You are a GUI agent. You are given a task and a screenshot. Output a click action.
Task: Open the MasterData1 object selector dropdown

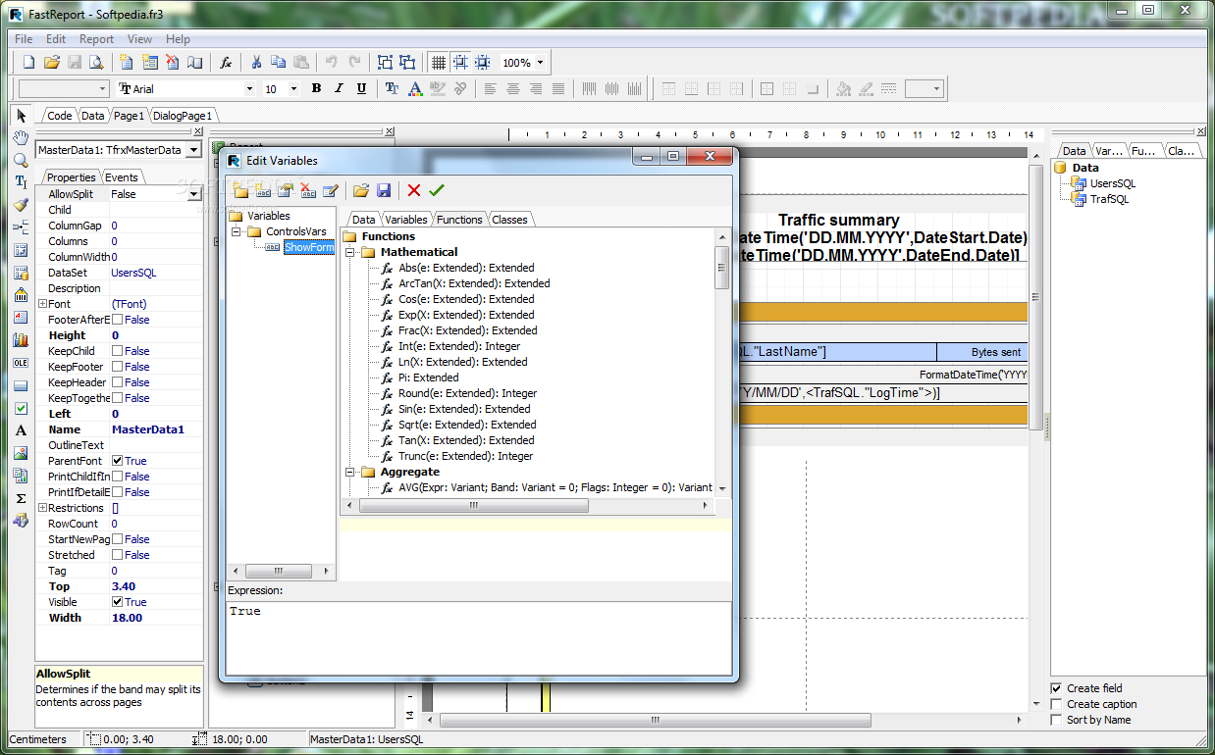193,150
